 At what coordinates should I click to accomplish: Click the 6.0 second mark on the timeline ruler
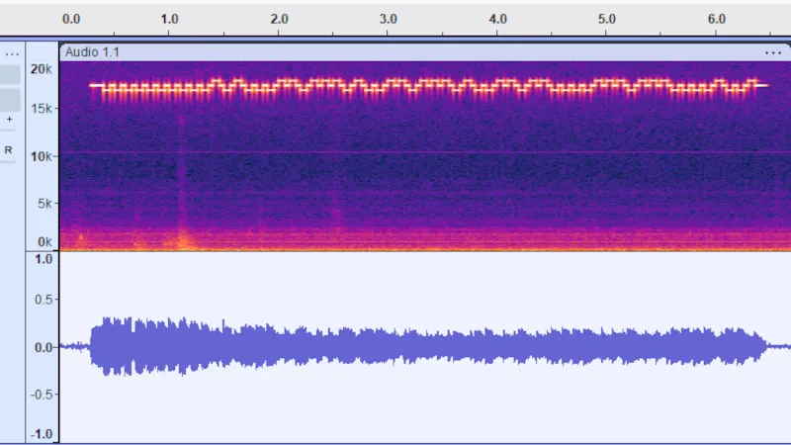coord(717,19)
